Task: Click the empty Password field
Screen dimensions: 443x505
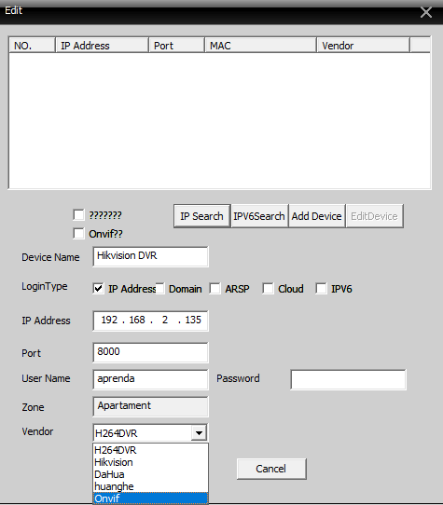Action: click(x=349, y=380)
